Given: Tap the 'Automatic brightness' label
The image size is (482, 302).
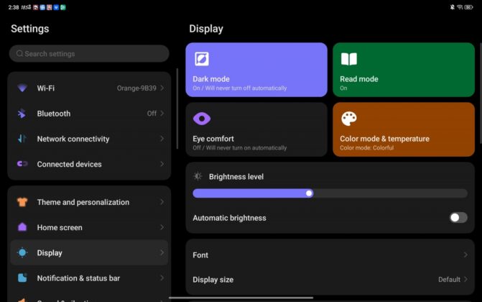Looking at the screenshot, I should click(229, 218).
